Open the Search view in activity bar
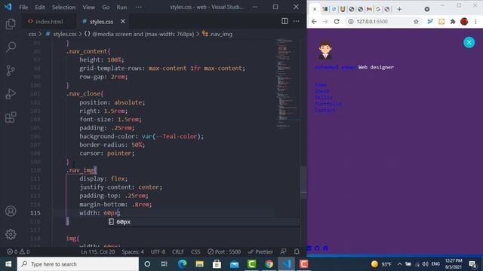Image resolution: width=483 pixels, height=271 pixels. tap(11, 47)
